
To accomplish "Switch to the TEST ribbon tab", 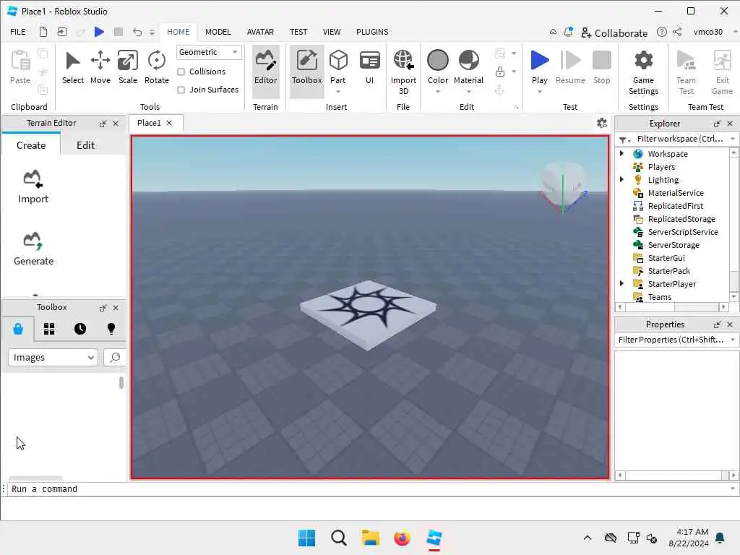I will tap(298, 32).
